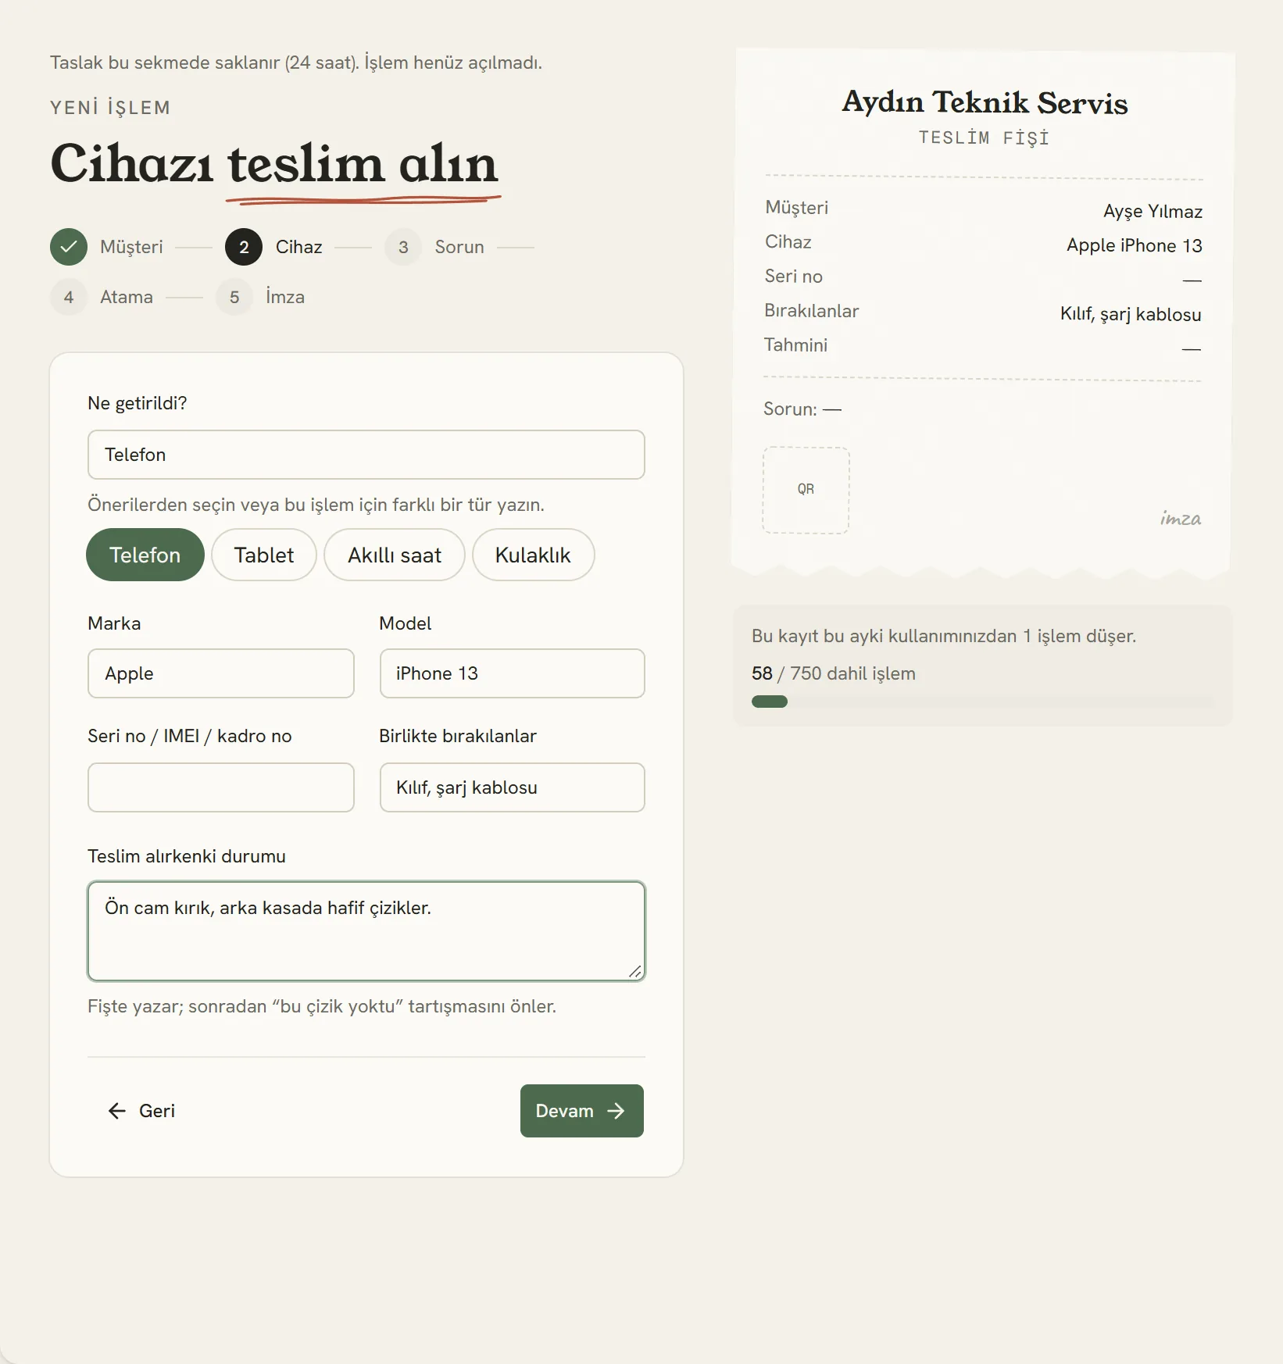Click the 'Aydın Teknik Servis' receipt title
The width and height of the screenshot is (1283, 1364).
coord(985,102)
